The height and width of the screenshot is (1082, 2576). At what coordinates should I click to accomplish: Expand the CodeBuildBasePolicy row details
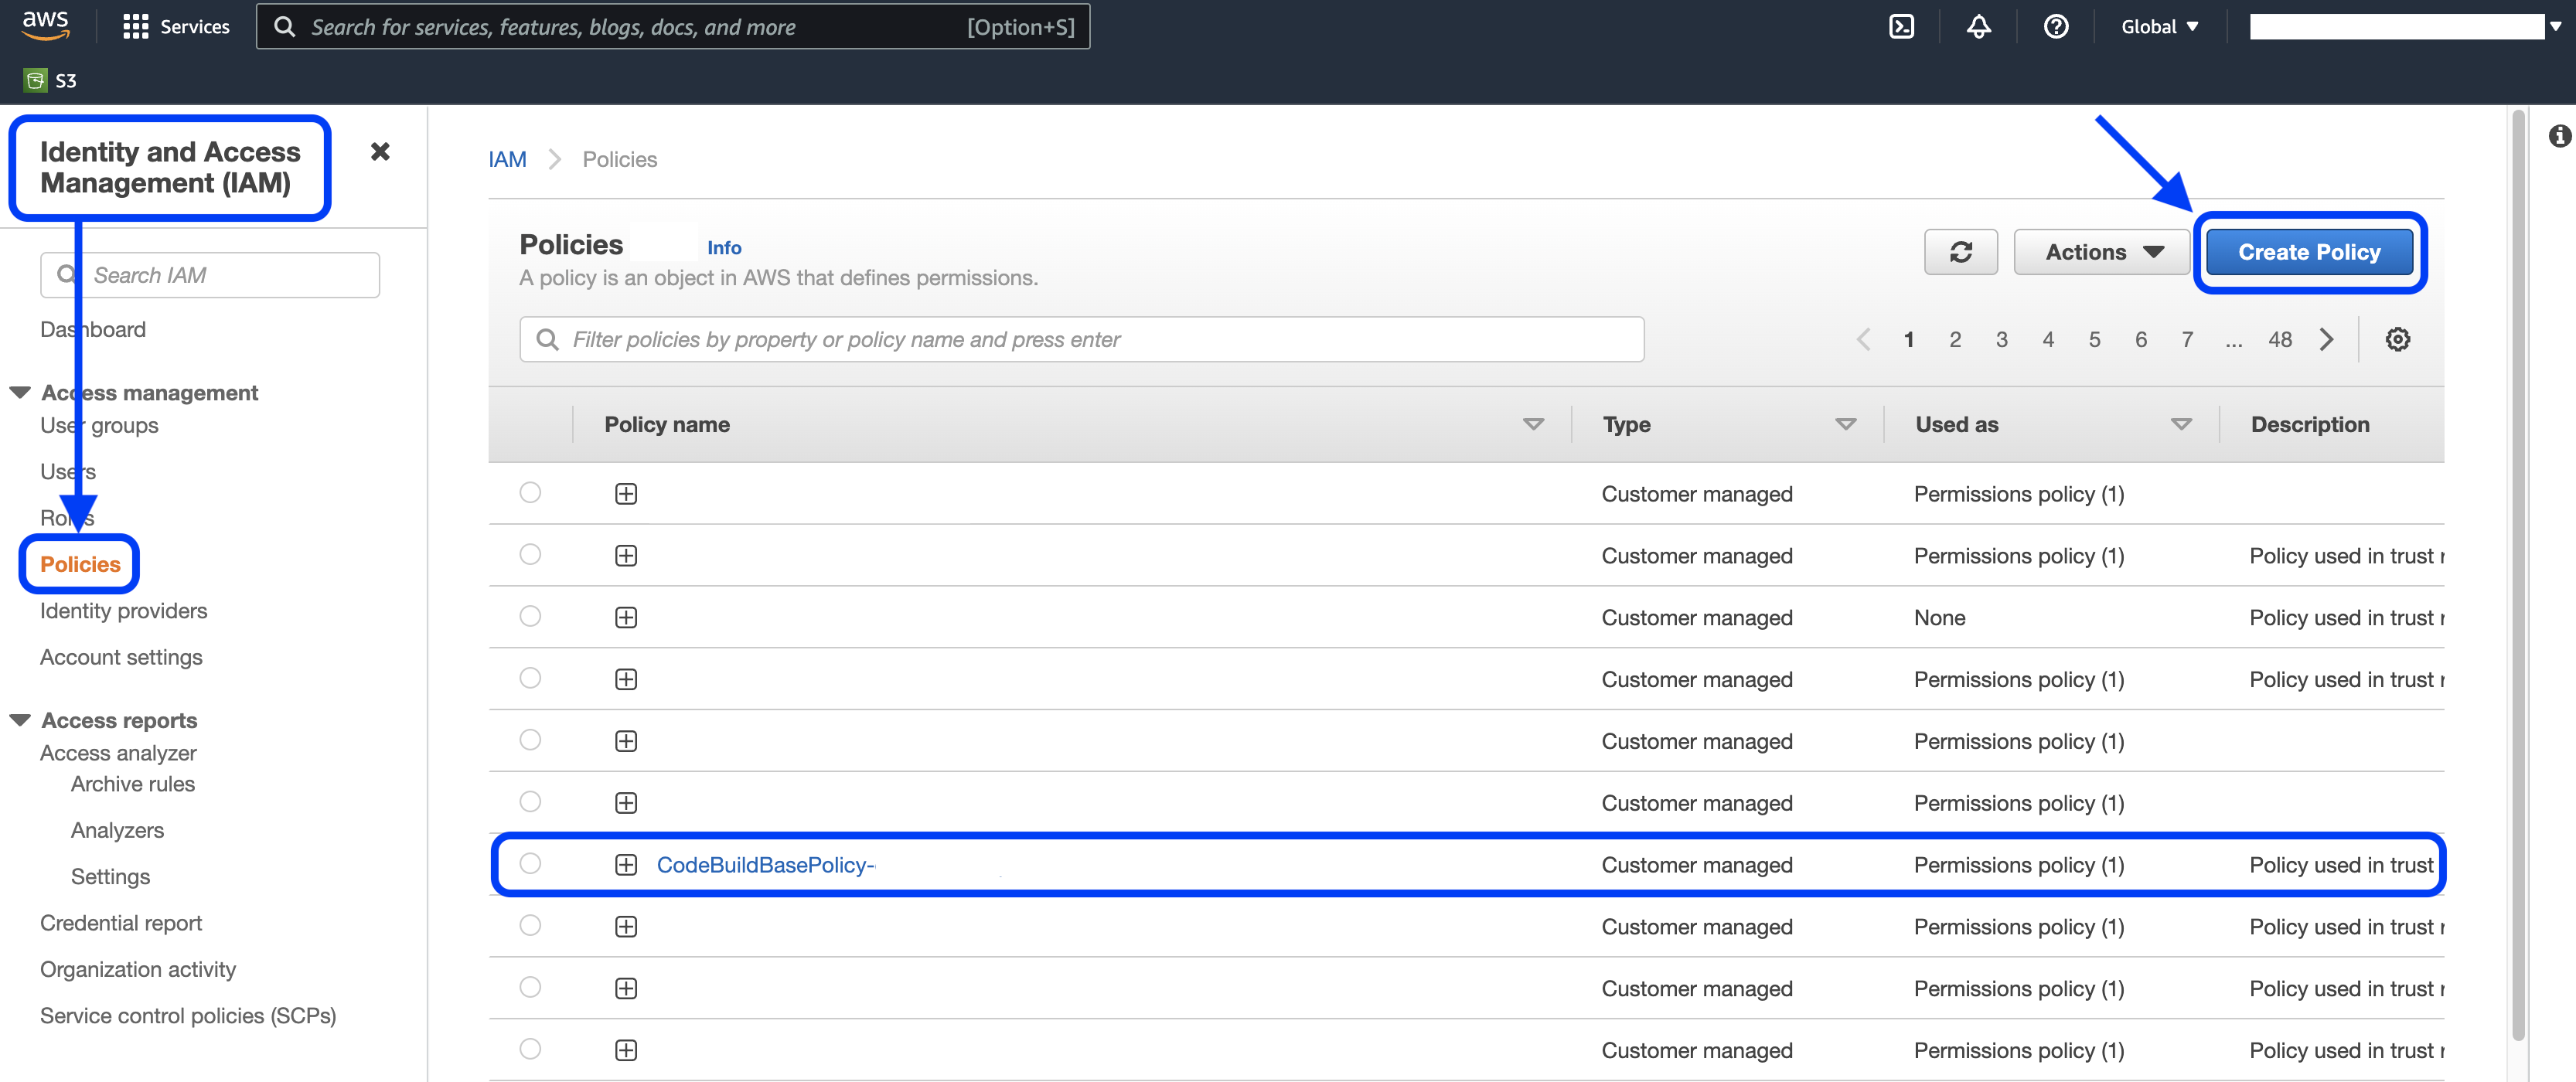tap(626, 865)
